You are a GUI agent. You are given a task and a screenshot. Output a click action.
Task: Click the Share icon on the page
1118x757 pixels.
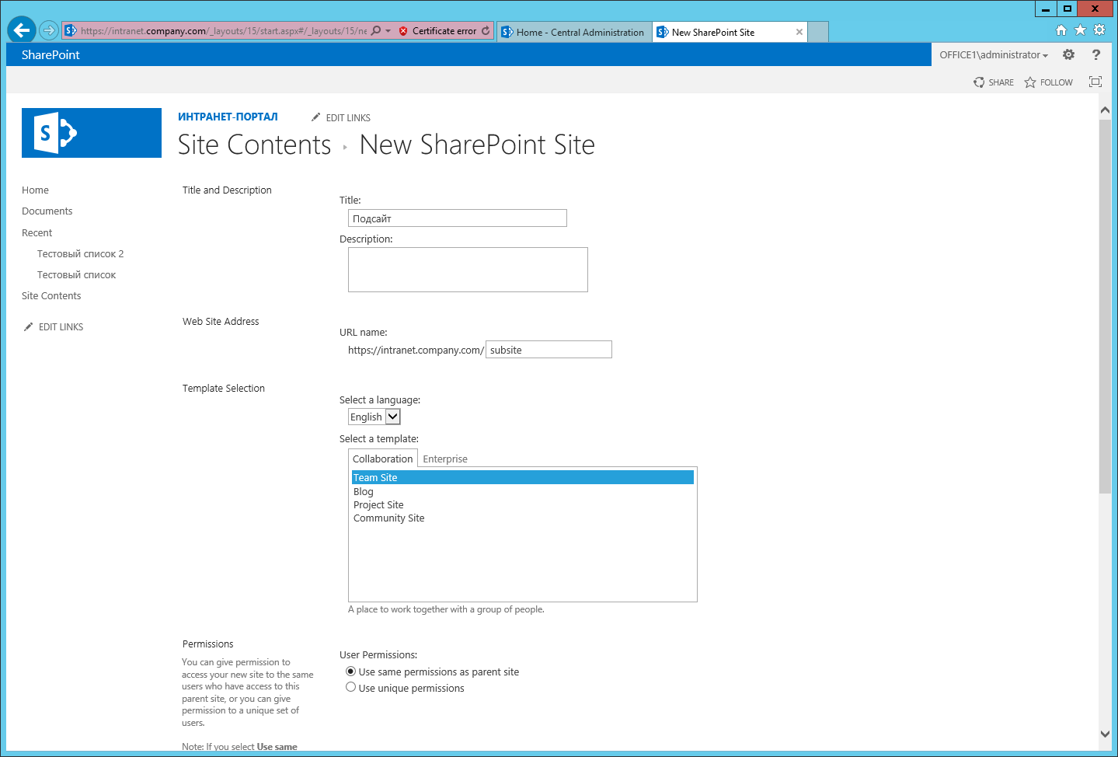979,82
